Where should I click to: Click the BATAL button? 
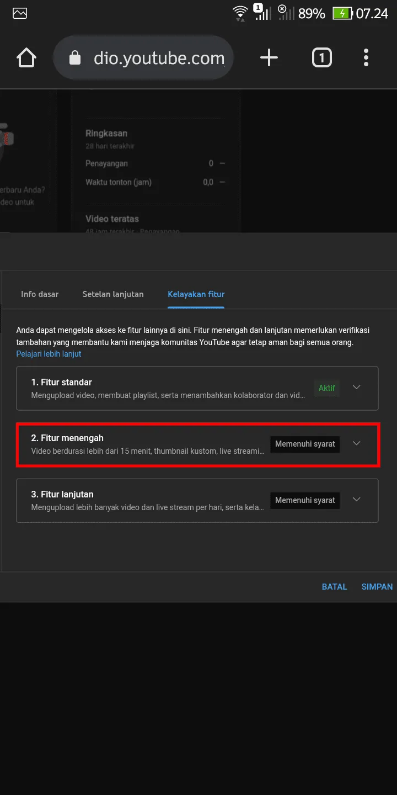pyautogui.click(x=334, y=587)
